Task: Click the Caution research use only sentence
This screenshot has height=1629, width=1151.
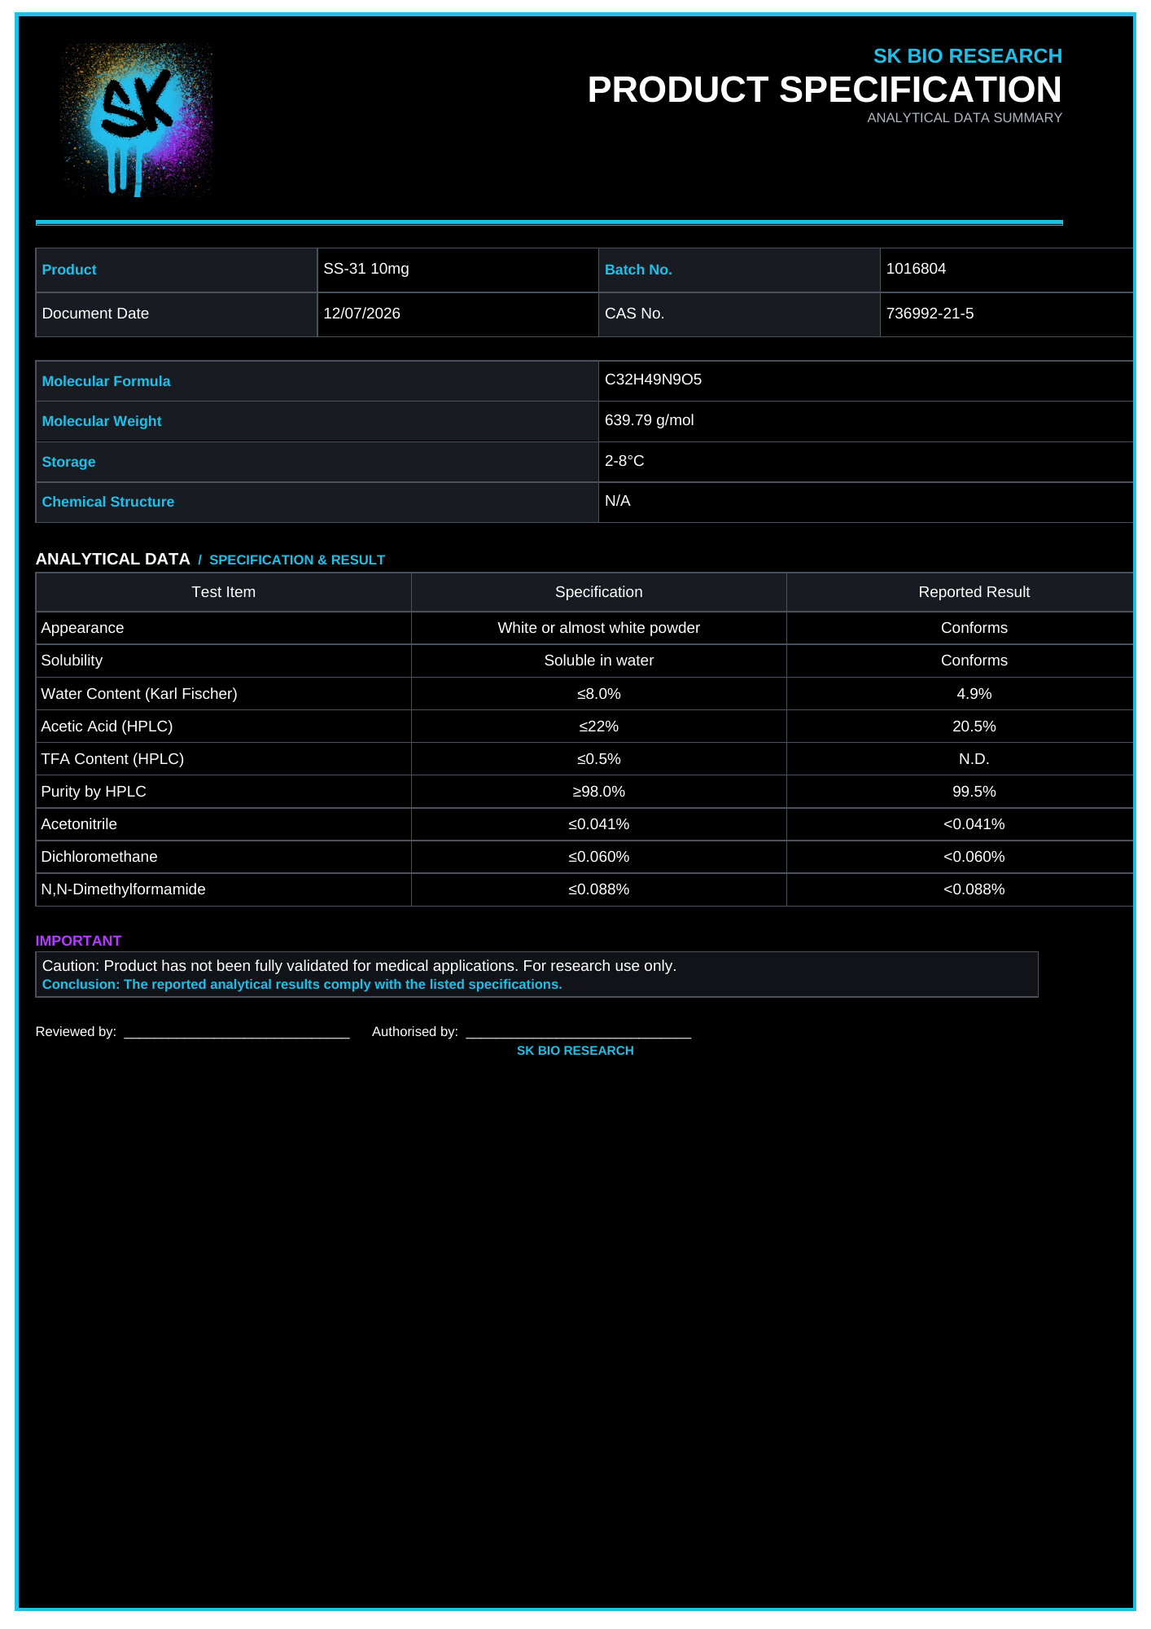Action: point(359,966)
